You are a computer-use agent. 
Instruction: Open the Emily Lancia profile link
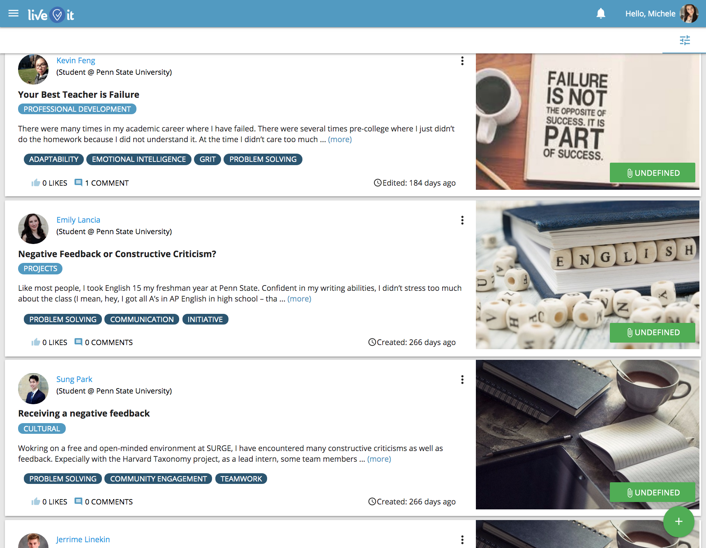[78, 220]
